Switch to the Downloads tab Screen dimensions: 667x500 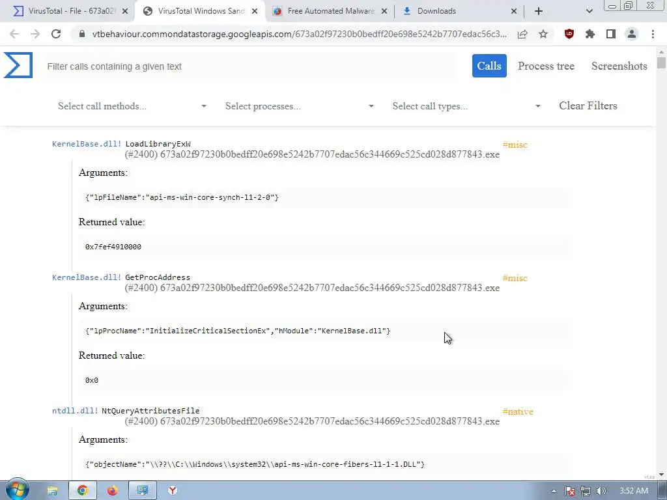coord(459,11)
